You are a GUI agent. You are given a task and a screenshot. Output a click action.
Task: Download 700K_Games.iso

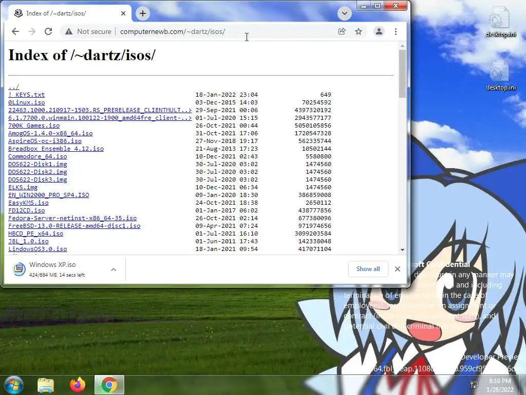click(34, 125)
